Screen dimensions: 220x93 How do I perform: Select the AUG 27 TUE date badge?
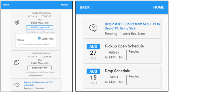click(93, 52)
